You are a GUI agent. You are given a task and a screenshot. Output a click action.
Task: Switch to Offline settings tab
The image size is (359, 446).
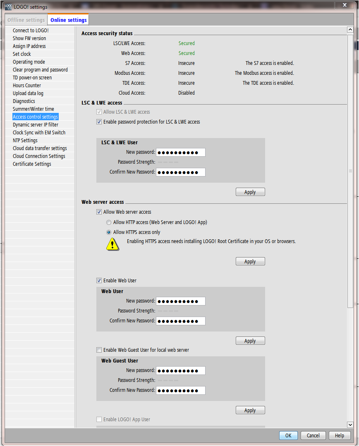(x=26, y=20)
